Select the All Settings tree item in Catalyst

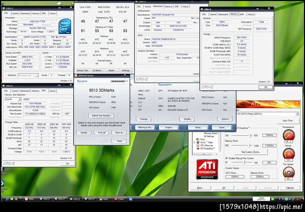click(x=209, y=136)
